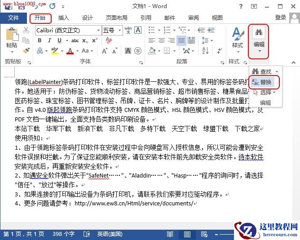This screenshot has width=300, height=240.
Task: Align text right
Action: [x=172, y=40]
